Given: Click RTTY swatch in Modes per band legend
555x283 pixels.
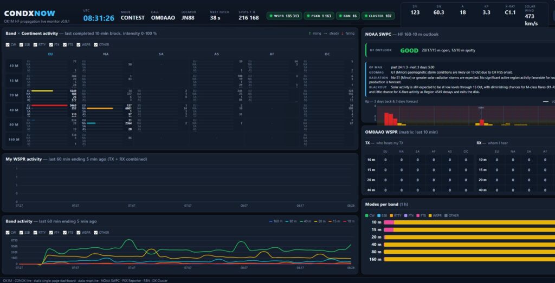Looking at the screenshot, I should [391, 215].
